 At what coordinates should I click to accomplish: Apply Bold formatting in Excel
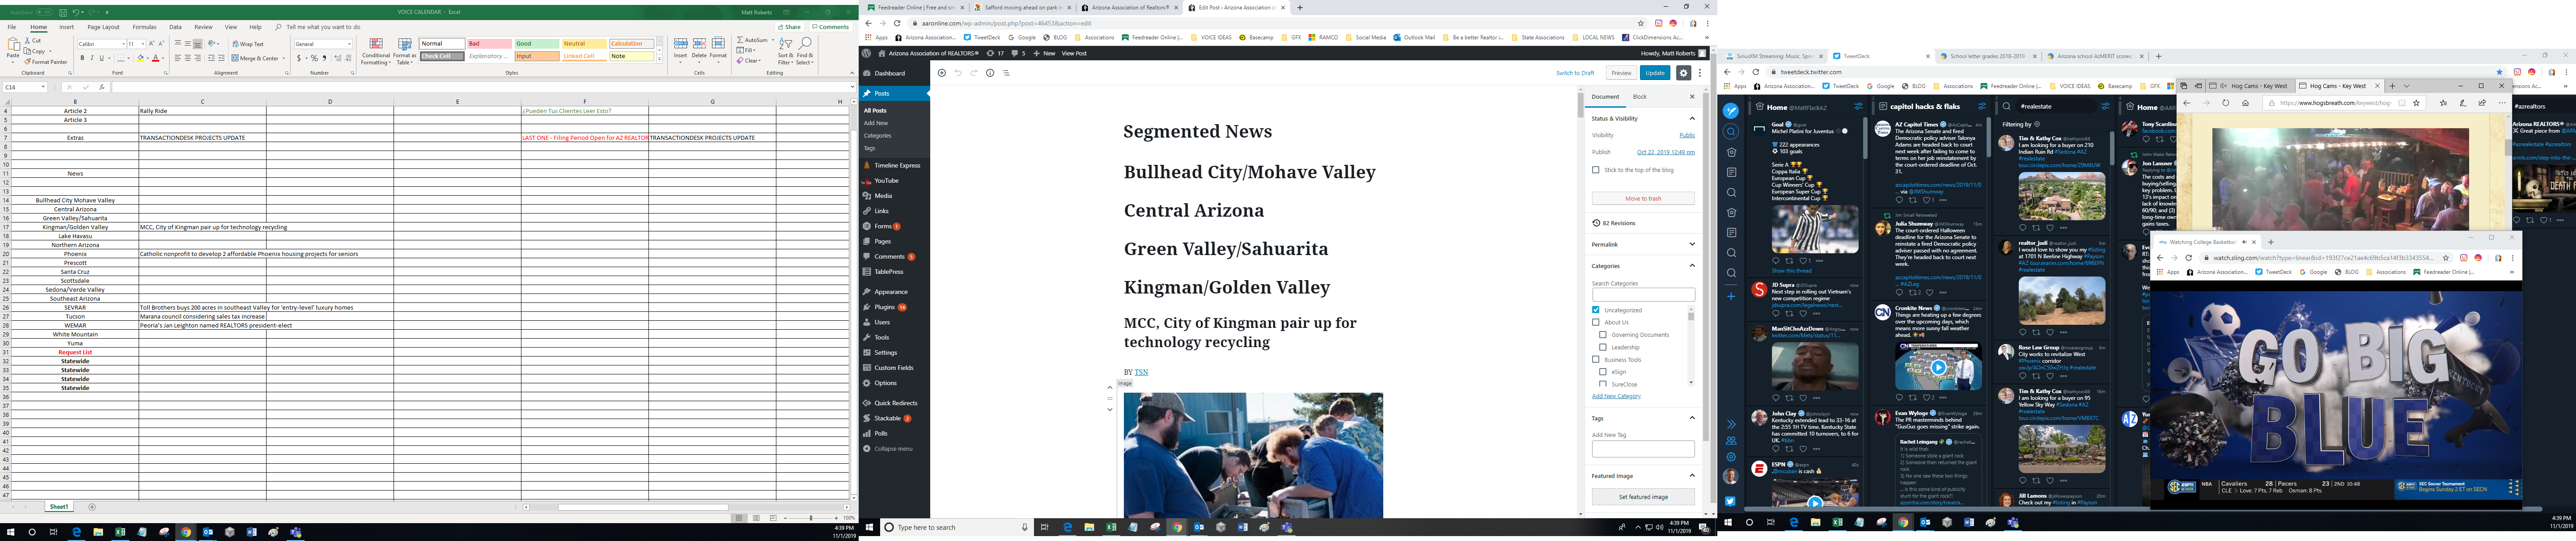click(x=82, y=58)
